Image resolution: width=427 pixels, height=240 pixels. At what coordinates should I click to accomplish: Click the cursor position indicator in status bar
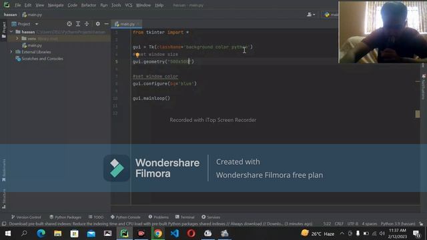[x=327, y=224]
